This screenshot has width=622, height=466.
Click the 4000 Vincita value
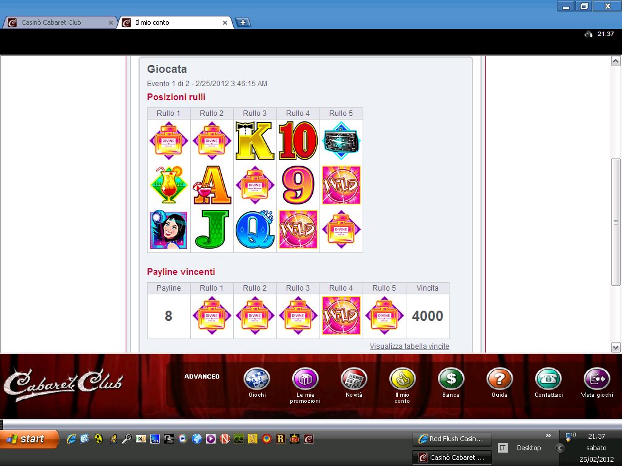[x=427, y=316]
